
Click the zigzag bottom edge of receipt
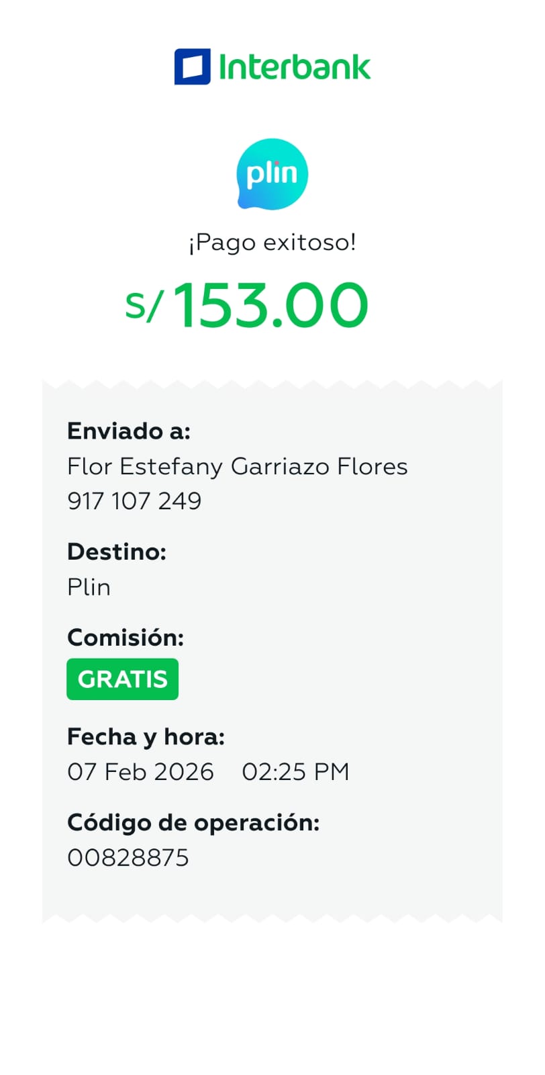[x=272, y=917]
